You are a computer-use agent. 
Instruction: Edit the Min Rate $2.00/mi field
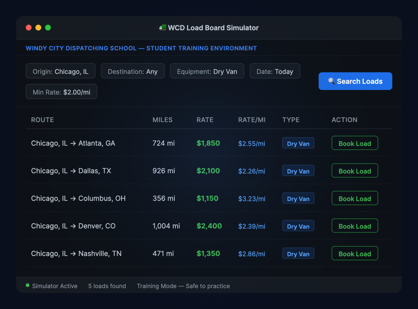pyautogui.click(x=61, y=92)
